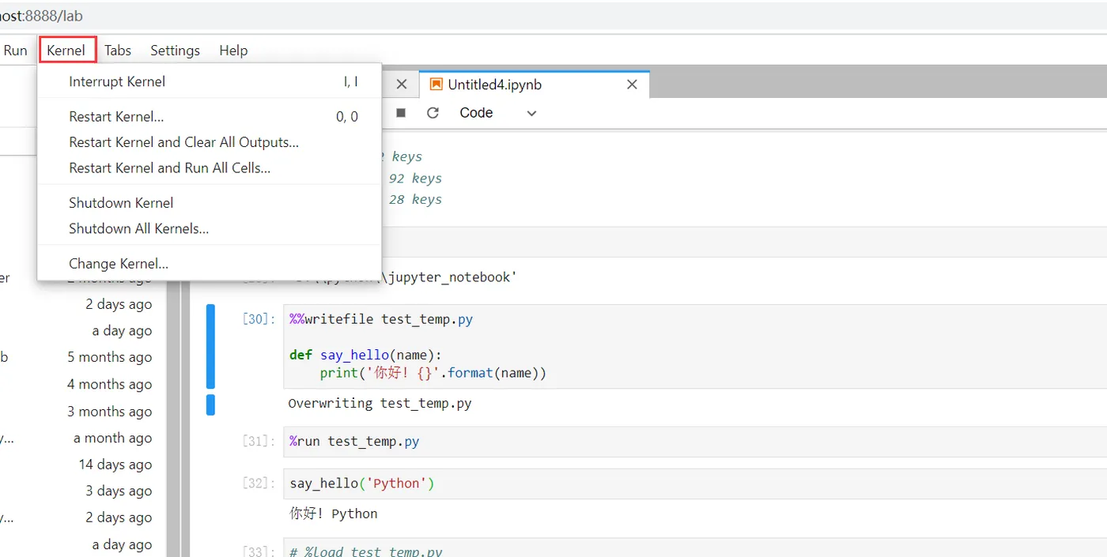
Task: Click the orange notebook icon on Untitled4.ipynb tab
Action: point(436,85)
